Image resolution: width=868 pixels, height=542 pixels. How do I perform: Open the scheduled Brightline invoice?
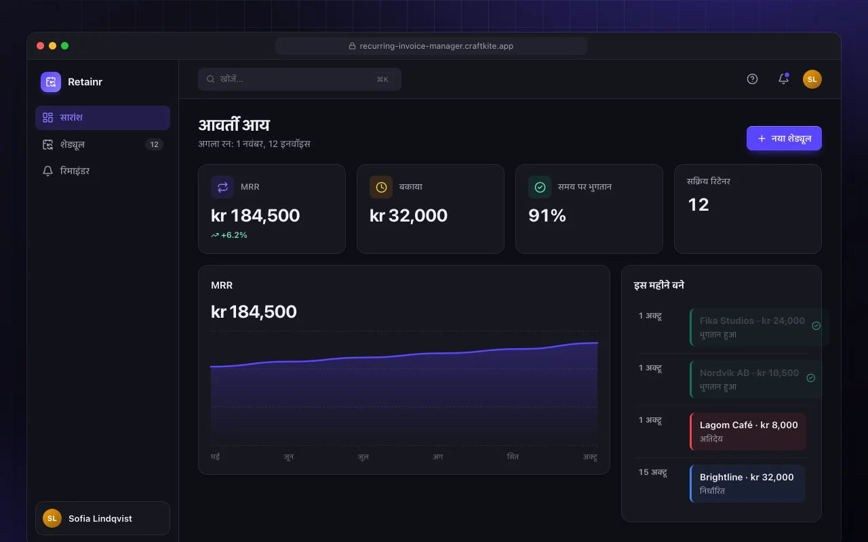[747, 484]
